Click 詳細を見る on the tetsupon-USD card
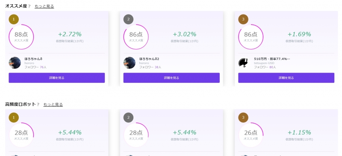 (286, 78)
